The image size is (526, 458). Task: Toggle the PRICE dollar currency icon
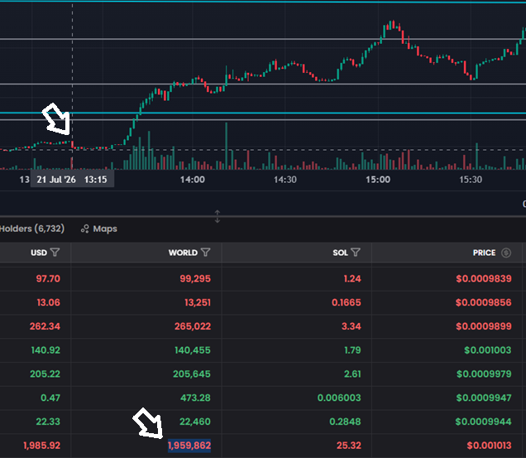(x=506, y=253)
